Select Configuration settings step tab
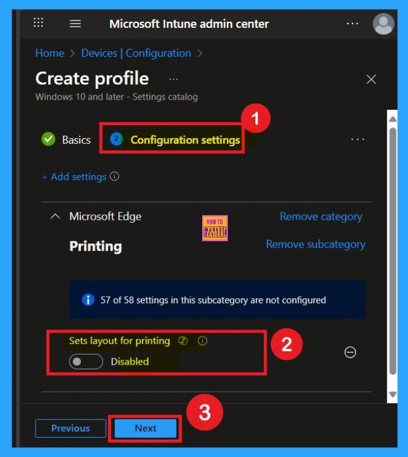 (x=175, y=139)
